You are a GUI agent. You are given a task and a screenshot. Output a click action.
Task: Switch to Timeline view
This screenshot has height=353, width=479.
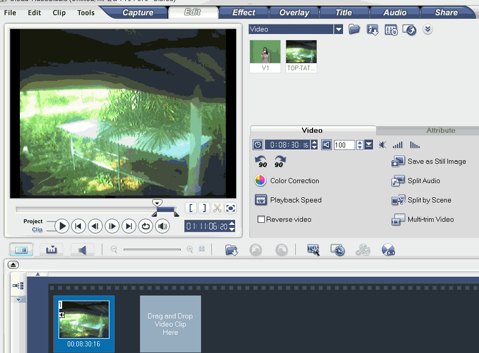51,250
